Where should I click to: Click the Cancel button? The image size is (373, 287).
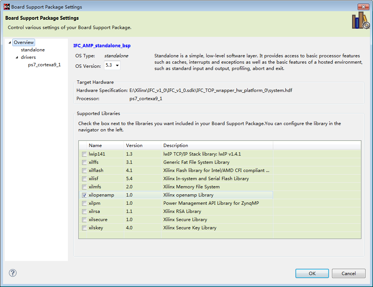pyautogui.click(x=348, y=273)
